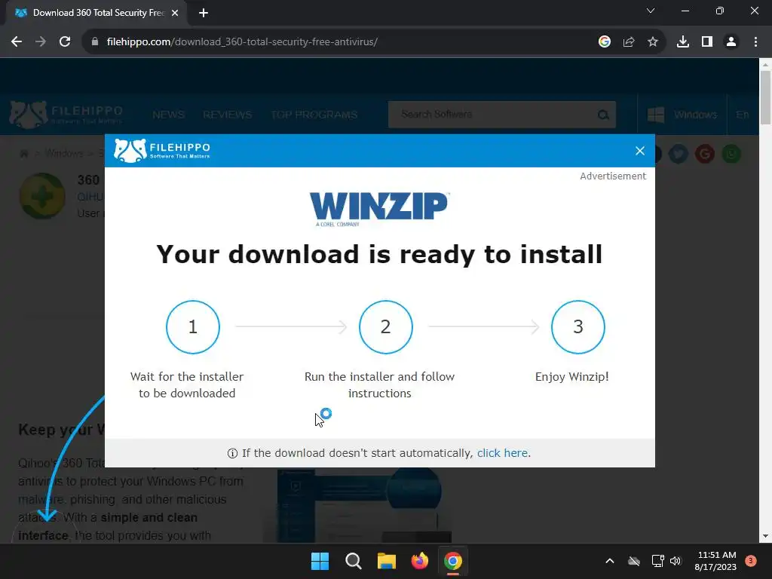
Task: Click the home breadcrumb icon
Action: point(23,154)
